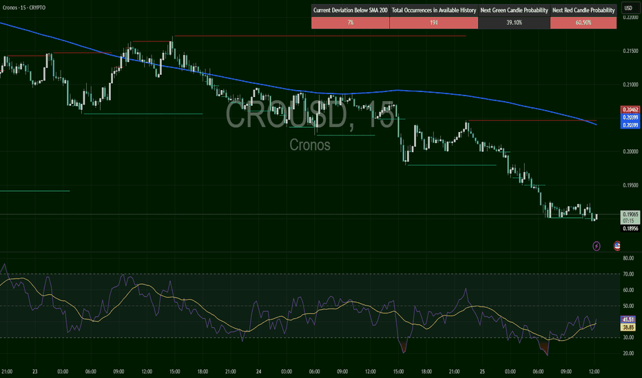Select the 39.10% probability cell
Screen dimensions: 642x378
point(514,23)
